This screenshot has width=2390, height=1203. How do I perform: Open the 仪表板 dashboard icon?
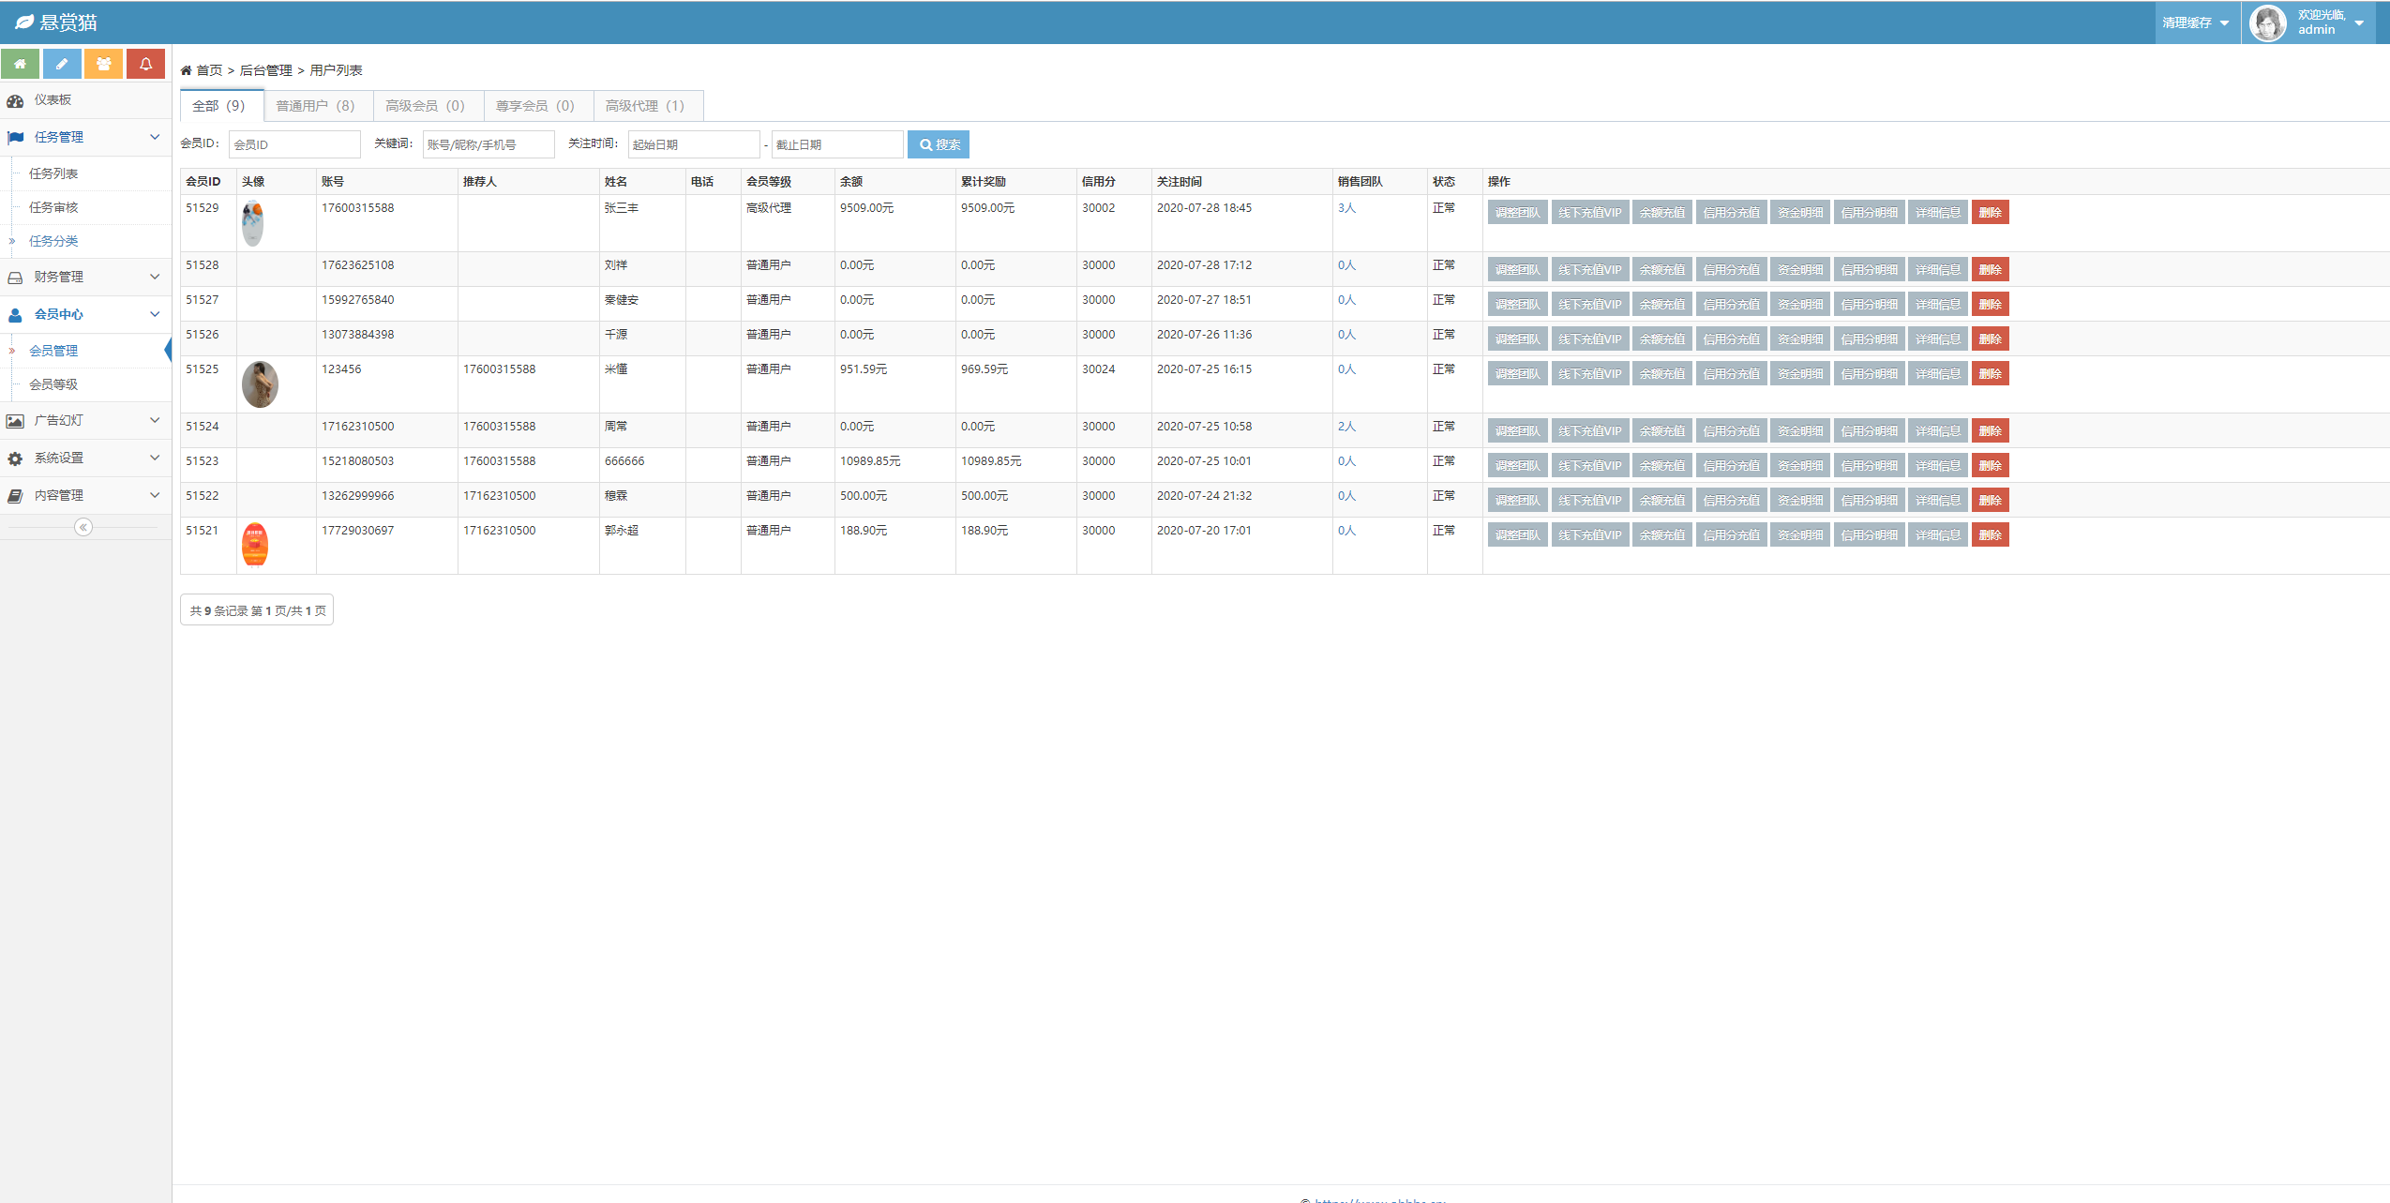tap(15, 100)
